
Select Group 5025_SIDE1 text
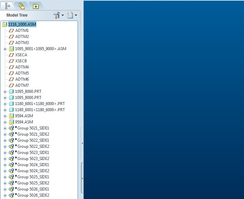[33, 177]
